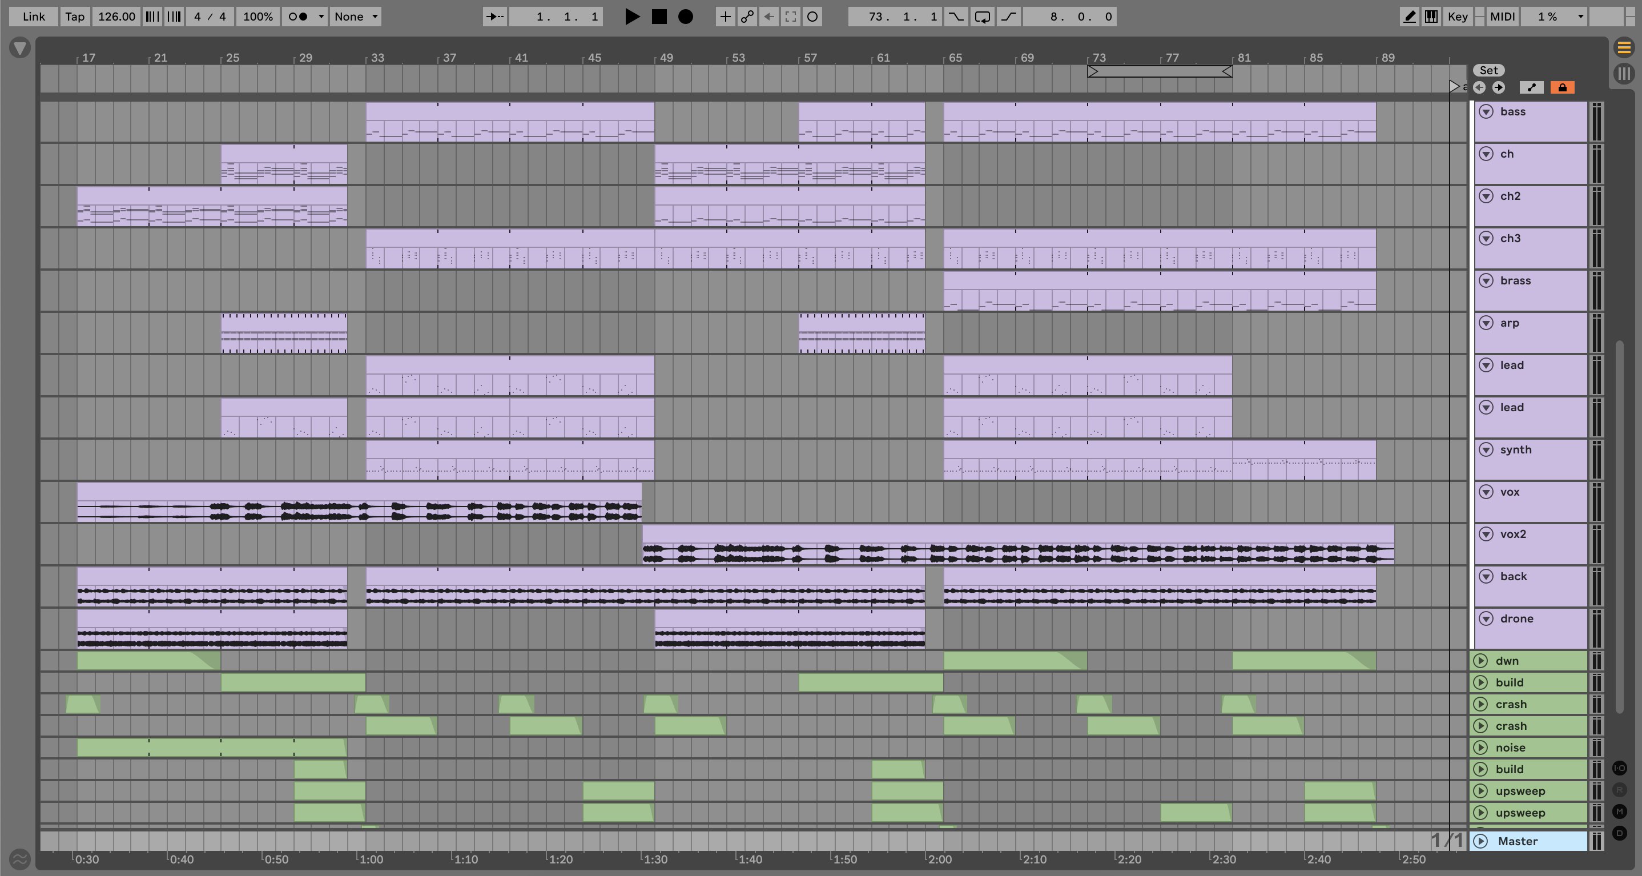Unfold the bass track
This screenshot has width=1642, height=876.
[x=1486, y=111]
